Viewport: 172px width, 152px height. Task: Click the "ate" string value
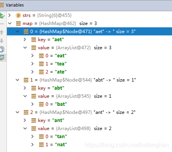61,72
